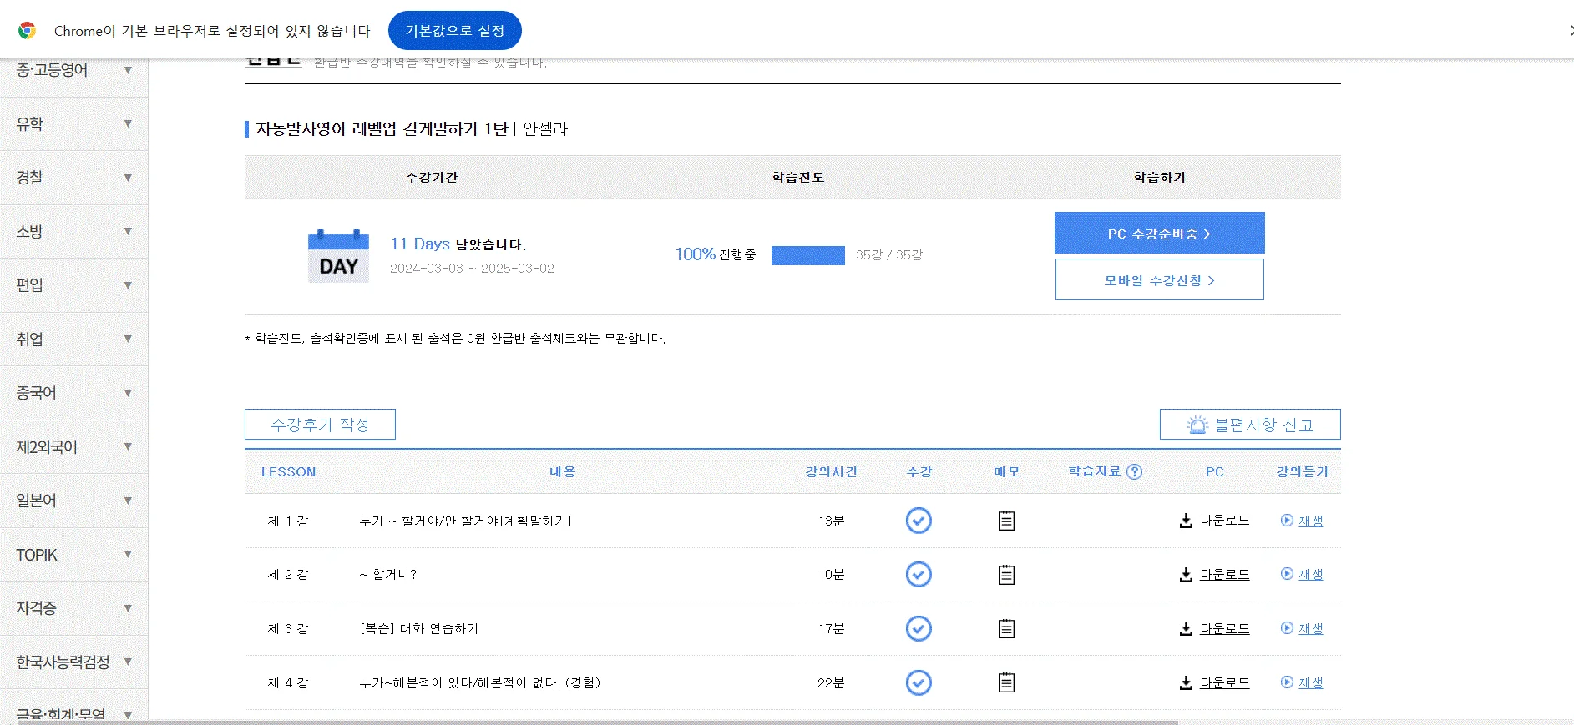Open the 제2외국어 sidebar menu
Viewport: 1574px width, 725px height.
74,447
